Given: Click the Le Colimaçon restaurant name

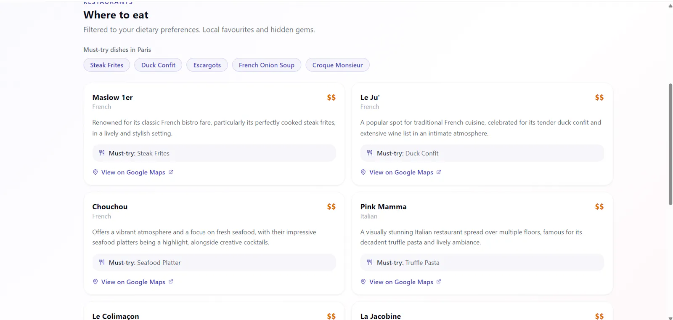Looking at the screenshot, I should point(116,316).
